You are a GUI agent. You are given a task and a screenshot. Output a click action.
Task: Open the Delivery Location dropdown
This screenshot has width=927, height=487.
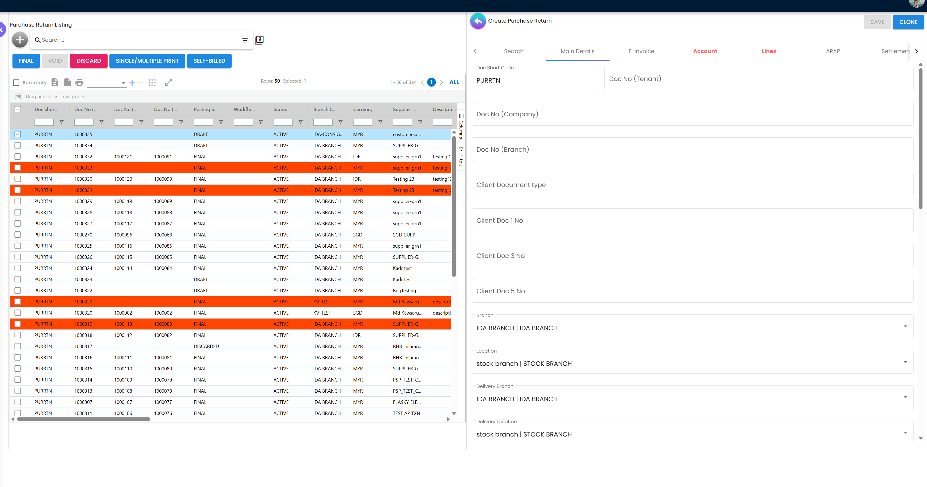905,432
